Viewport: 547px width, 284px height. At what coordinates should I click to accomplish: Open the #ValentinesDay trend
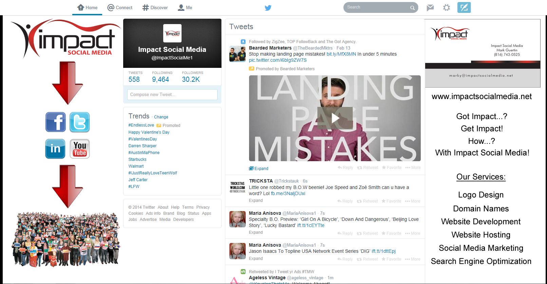click(x=143, y=139)
